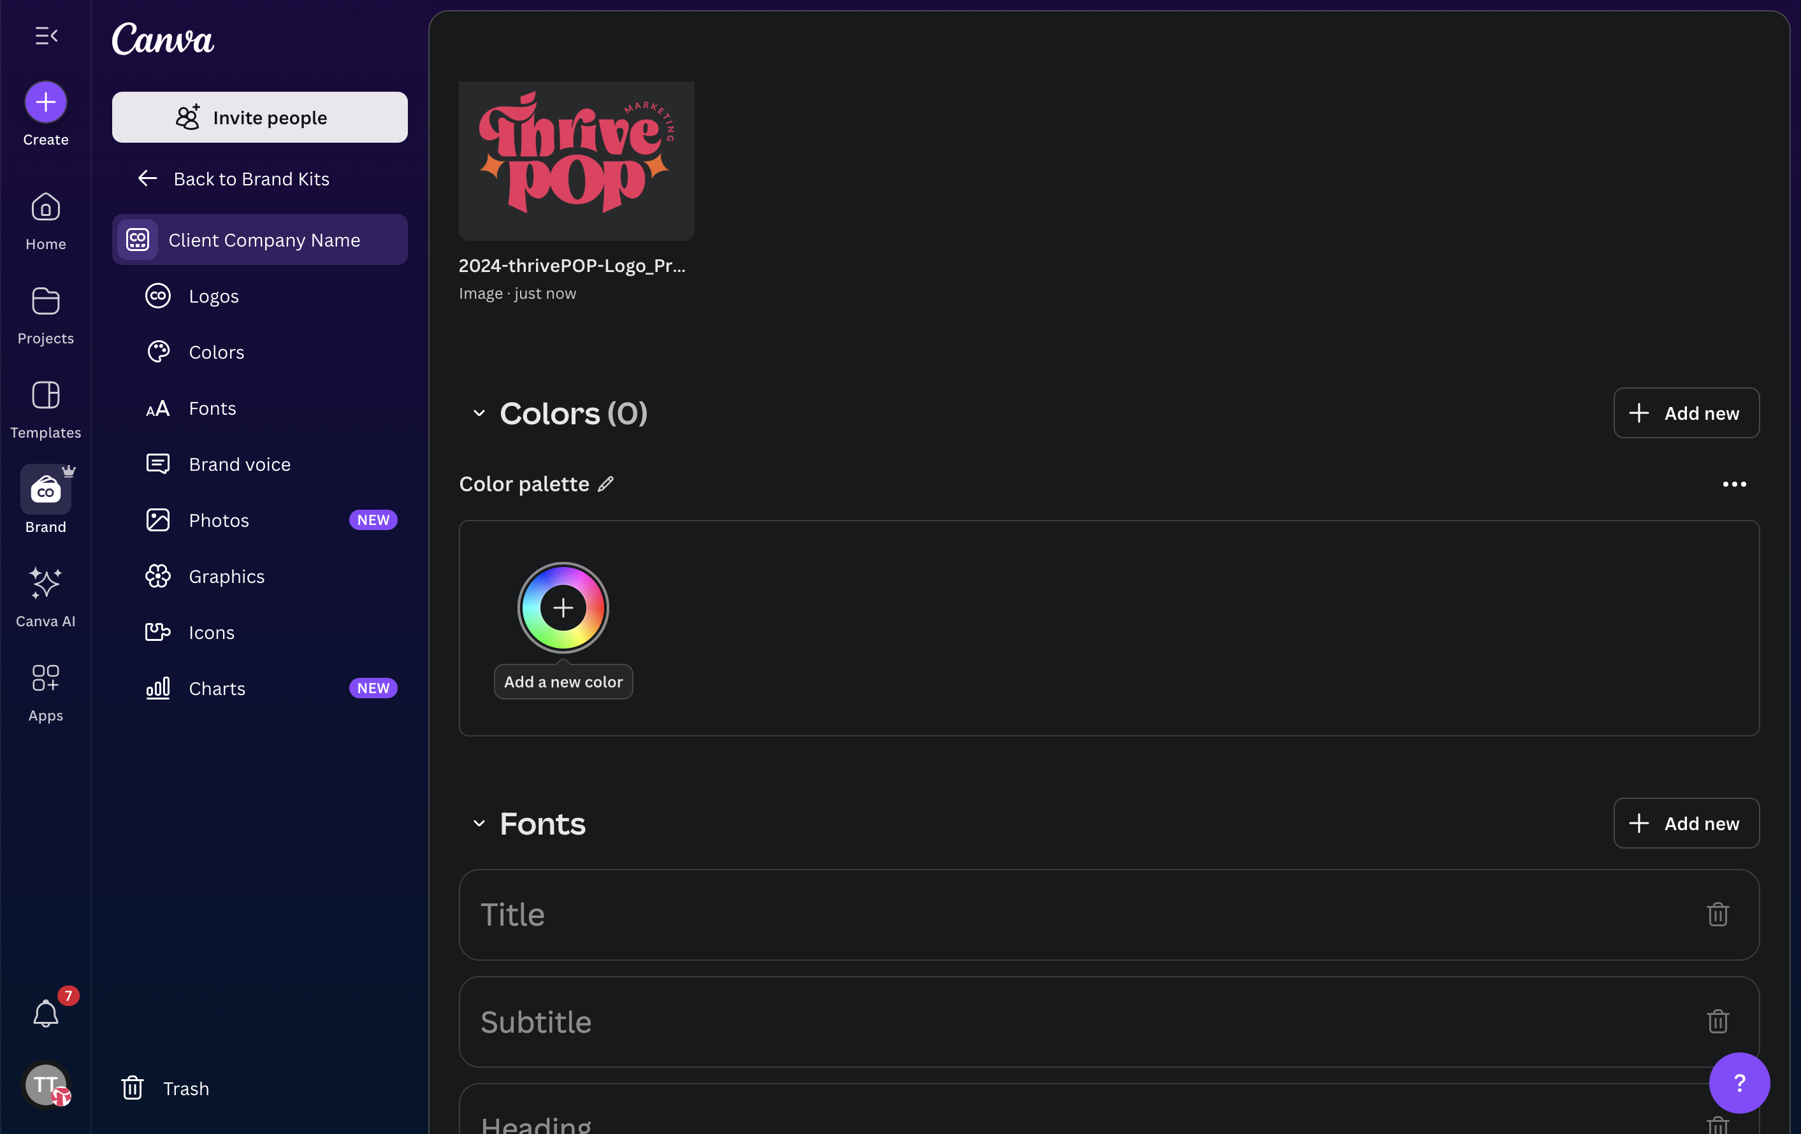Click the purple Create plus button
Screen dimensions: 1801x1134
[46, 102]
